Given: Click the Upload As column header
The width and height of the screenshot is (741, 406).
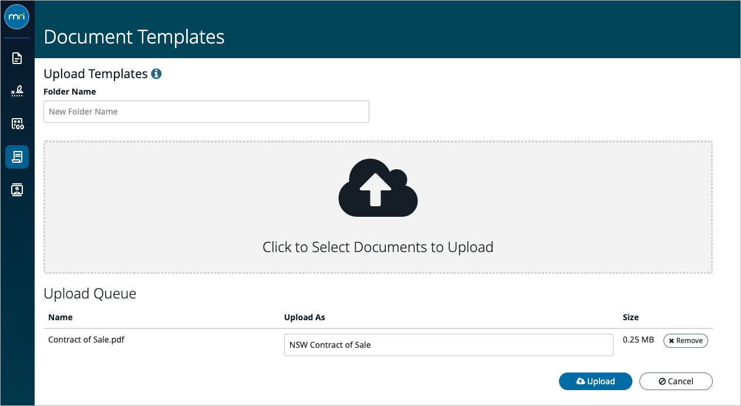Looking at the screenshot, I should click(305, 317).
